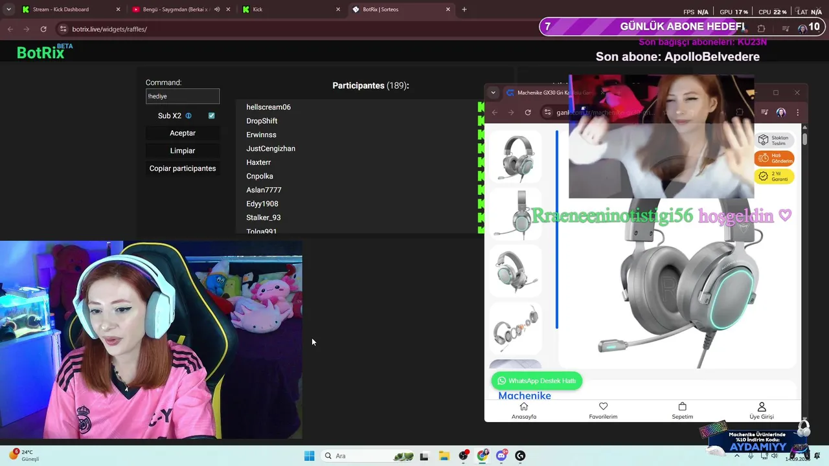Viewport: 829px width, 466px height.
Task: Select the BotRix | Sorteos tab
Action: pos(400,9)
